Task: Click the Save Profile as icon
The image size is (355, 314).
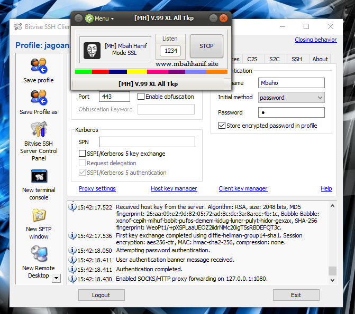Action: (x=39, y=97)
